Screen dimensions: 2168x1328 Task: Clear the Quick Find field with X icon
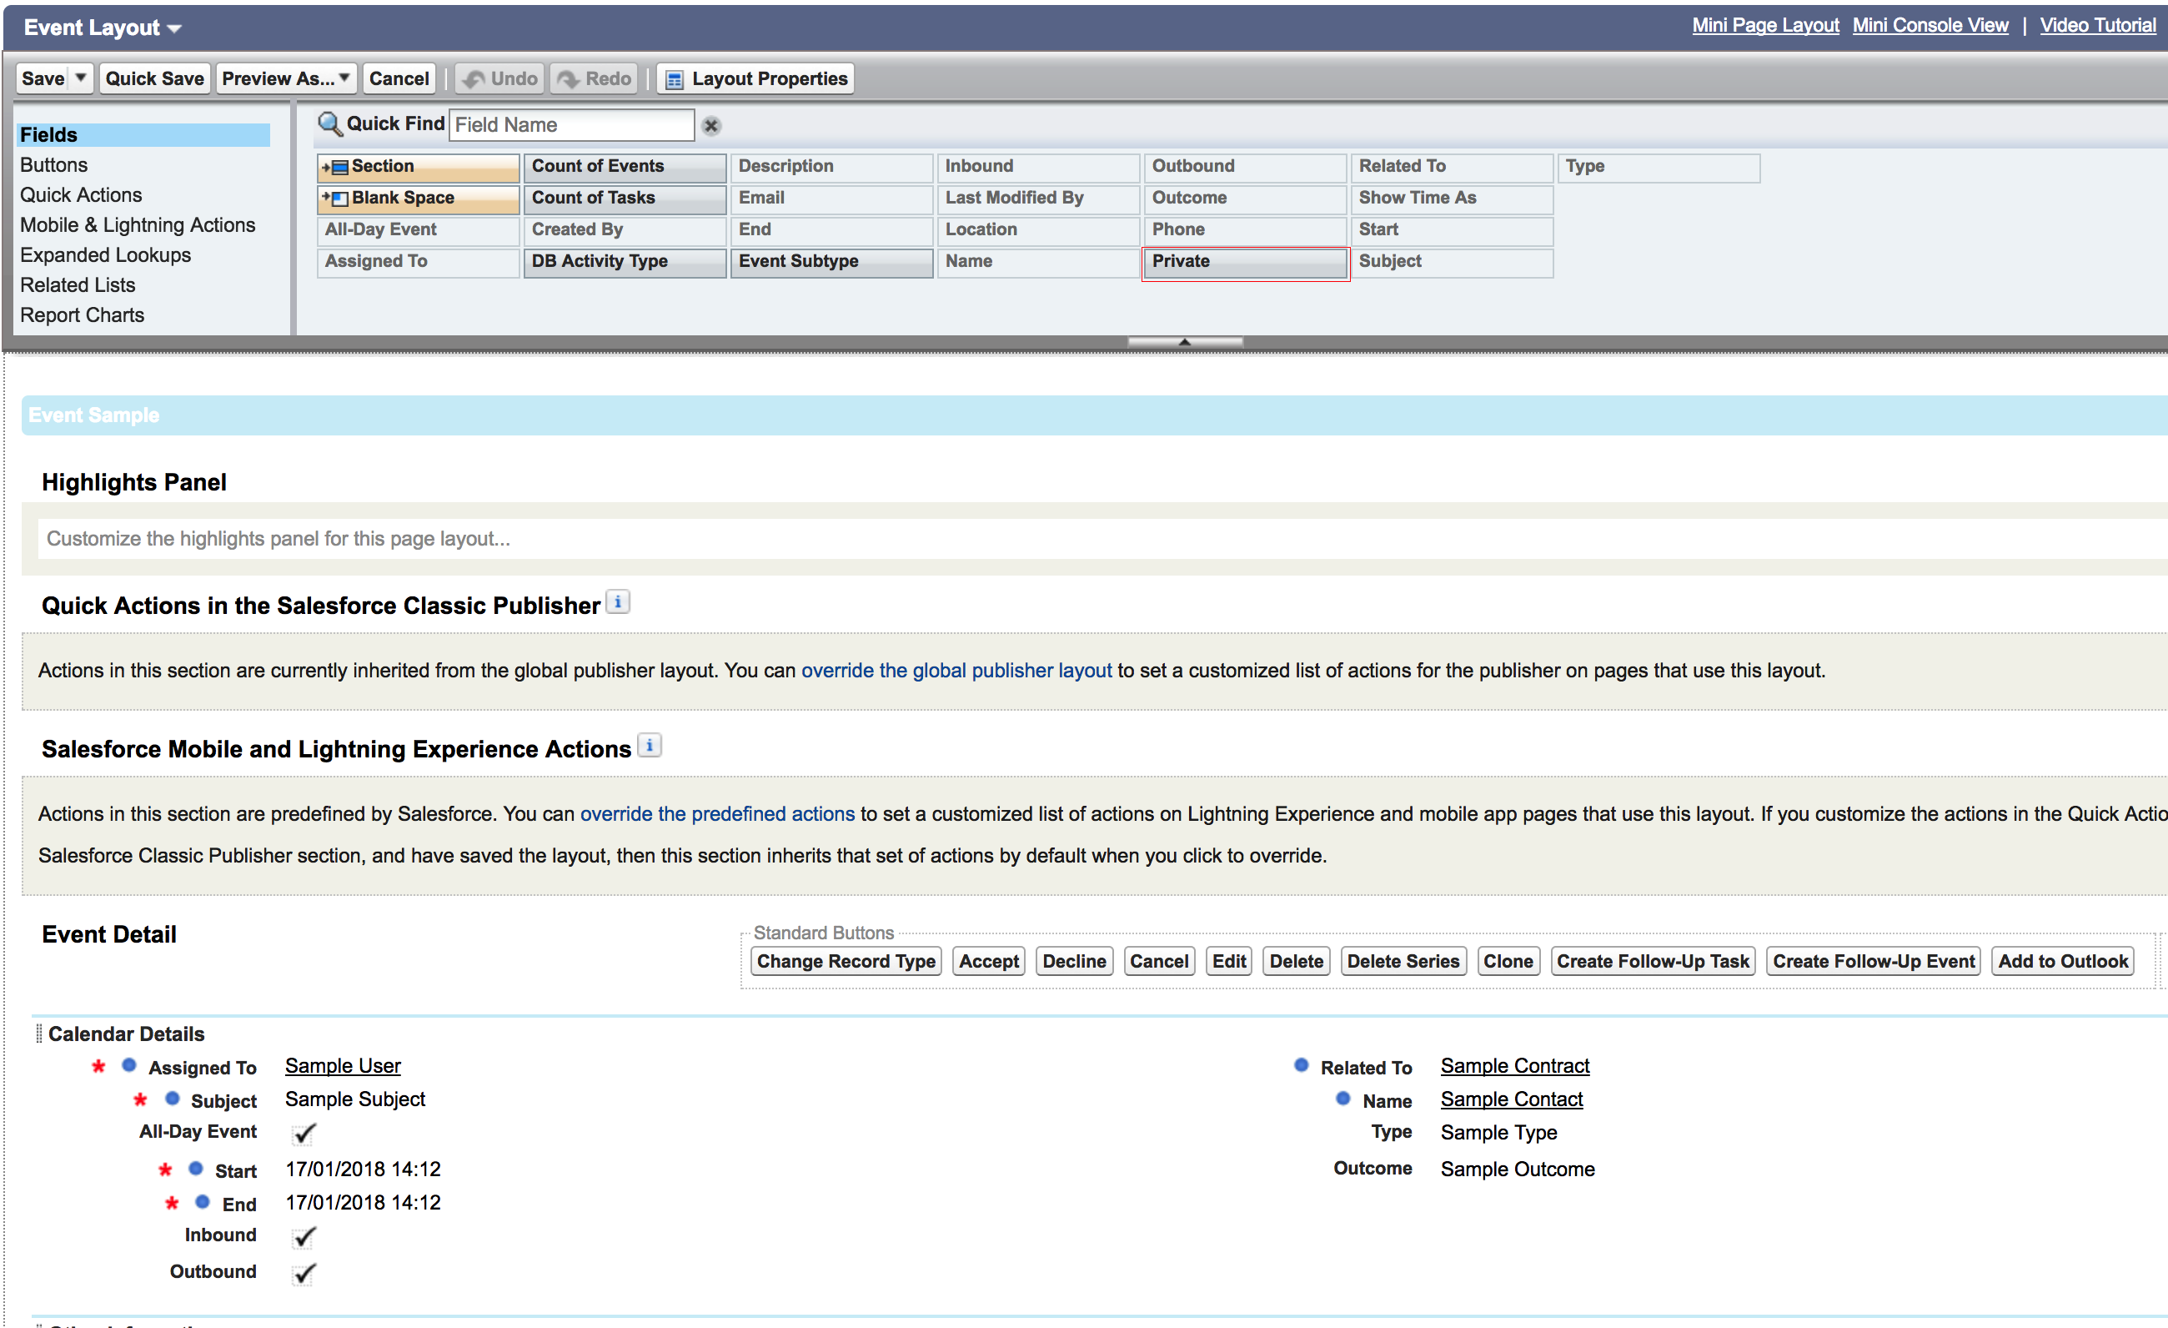(711, 126)
